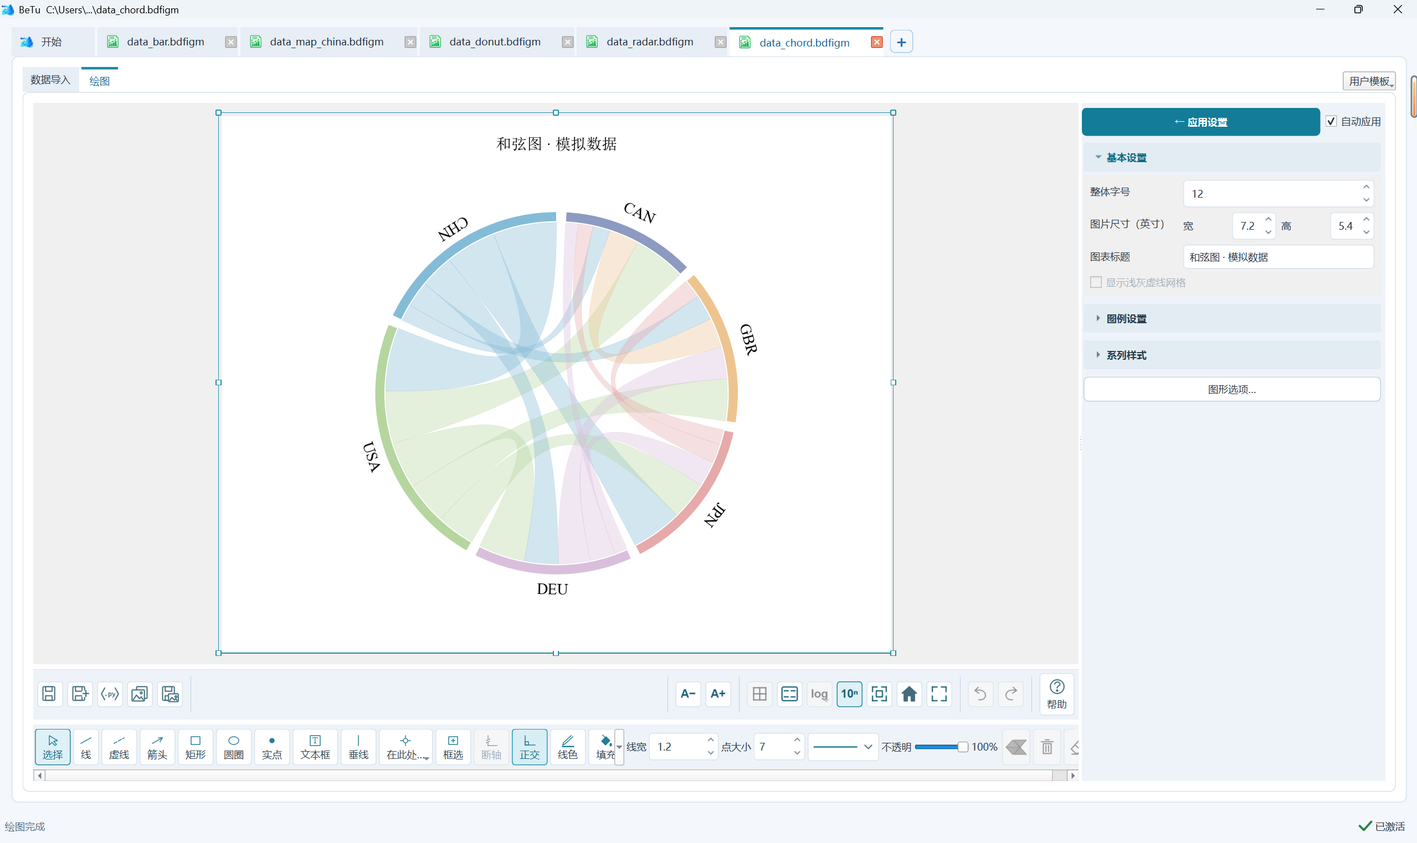Click the 不透明 opacity slider

point(941,747)
